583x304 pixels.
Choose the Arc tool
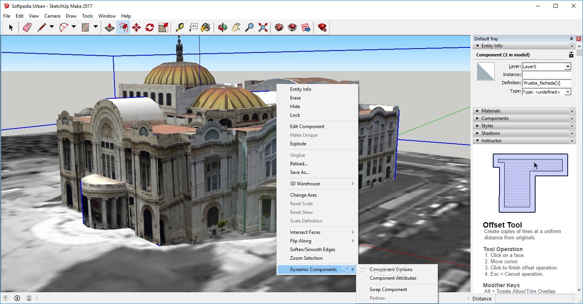coord(64,27)
